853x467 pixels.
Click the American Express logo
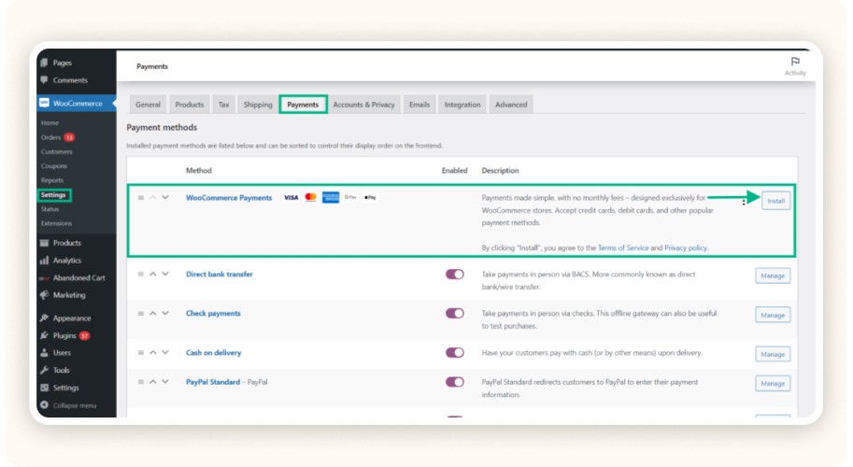coord(330,197)
